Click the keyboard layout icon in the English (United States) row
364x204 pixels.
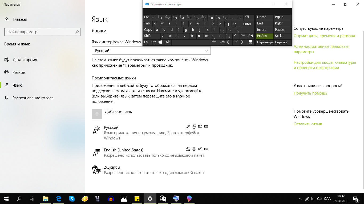pos(206,149)
